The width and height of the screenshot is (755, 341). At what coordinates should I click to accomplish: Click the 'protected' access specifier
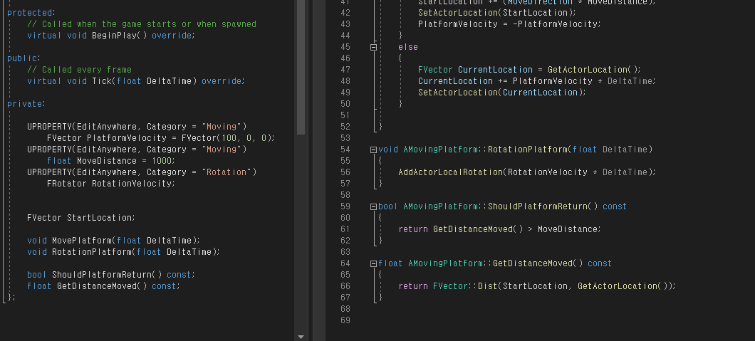tap(31, 13)
